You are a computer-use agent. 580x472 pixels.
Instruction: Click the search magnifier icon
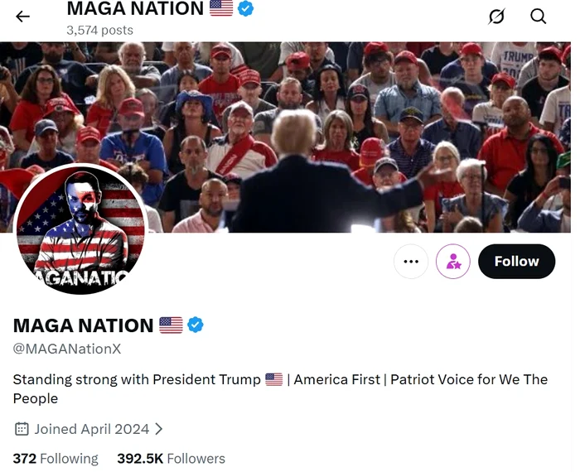click(539, 17)
